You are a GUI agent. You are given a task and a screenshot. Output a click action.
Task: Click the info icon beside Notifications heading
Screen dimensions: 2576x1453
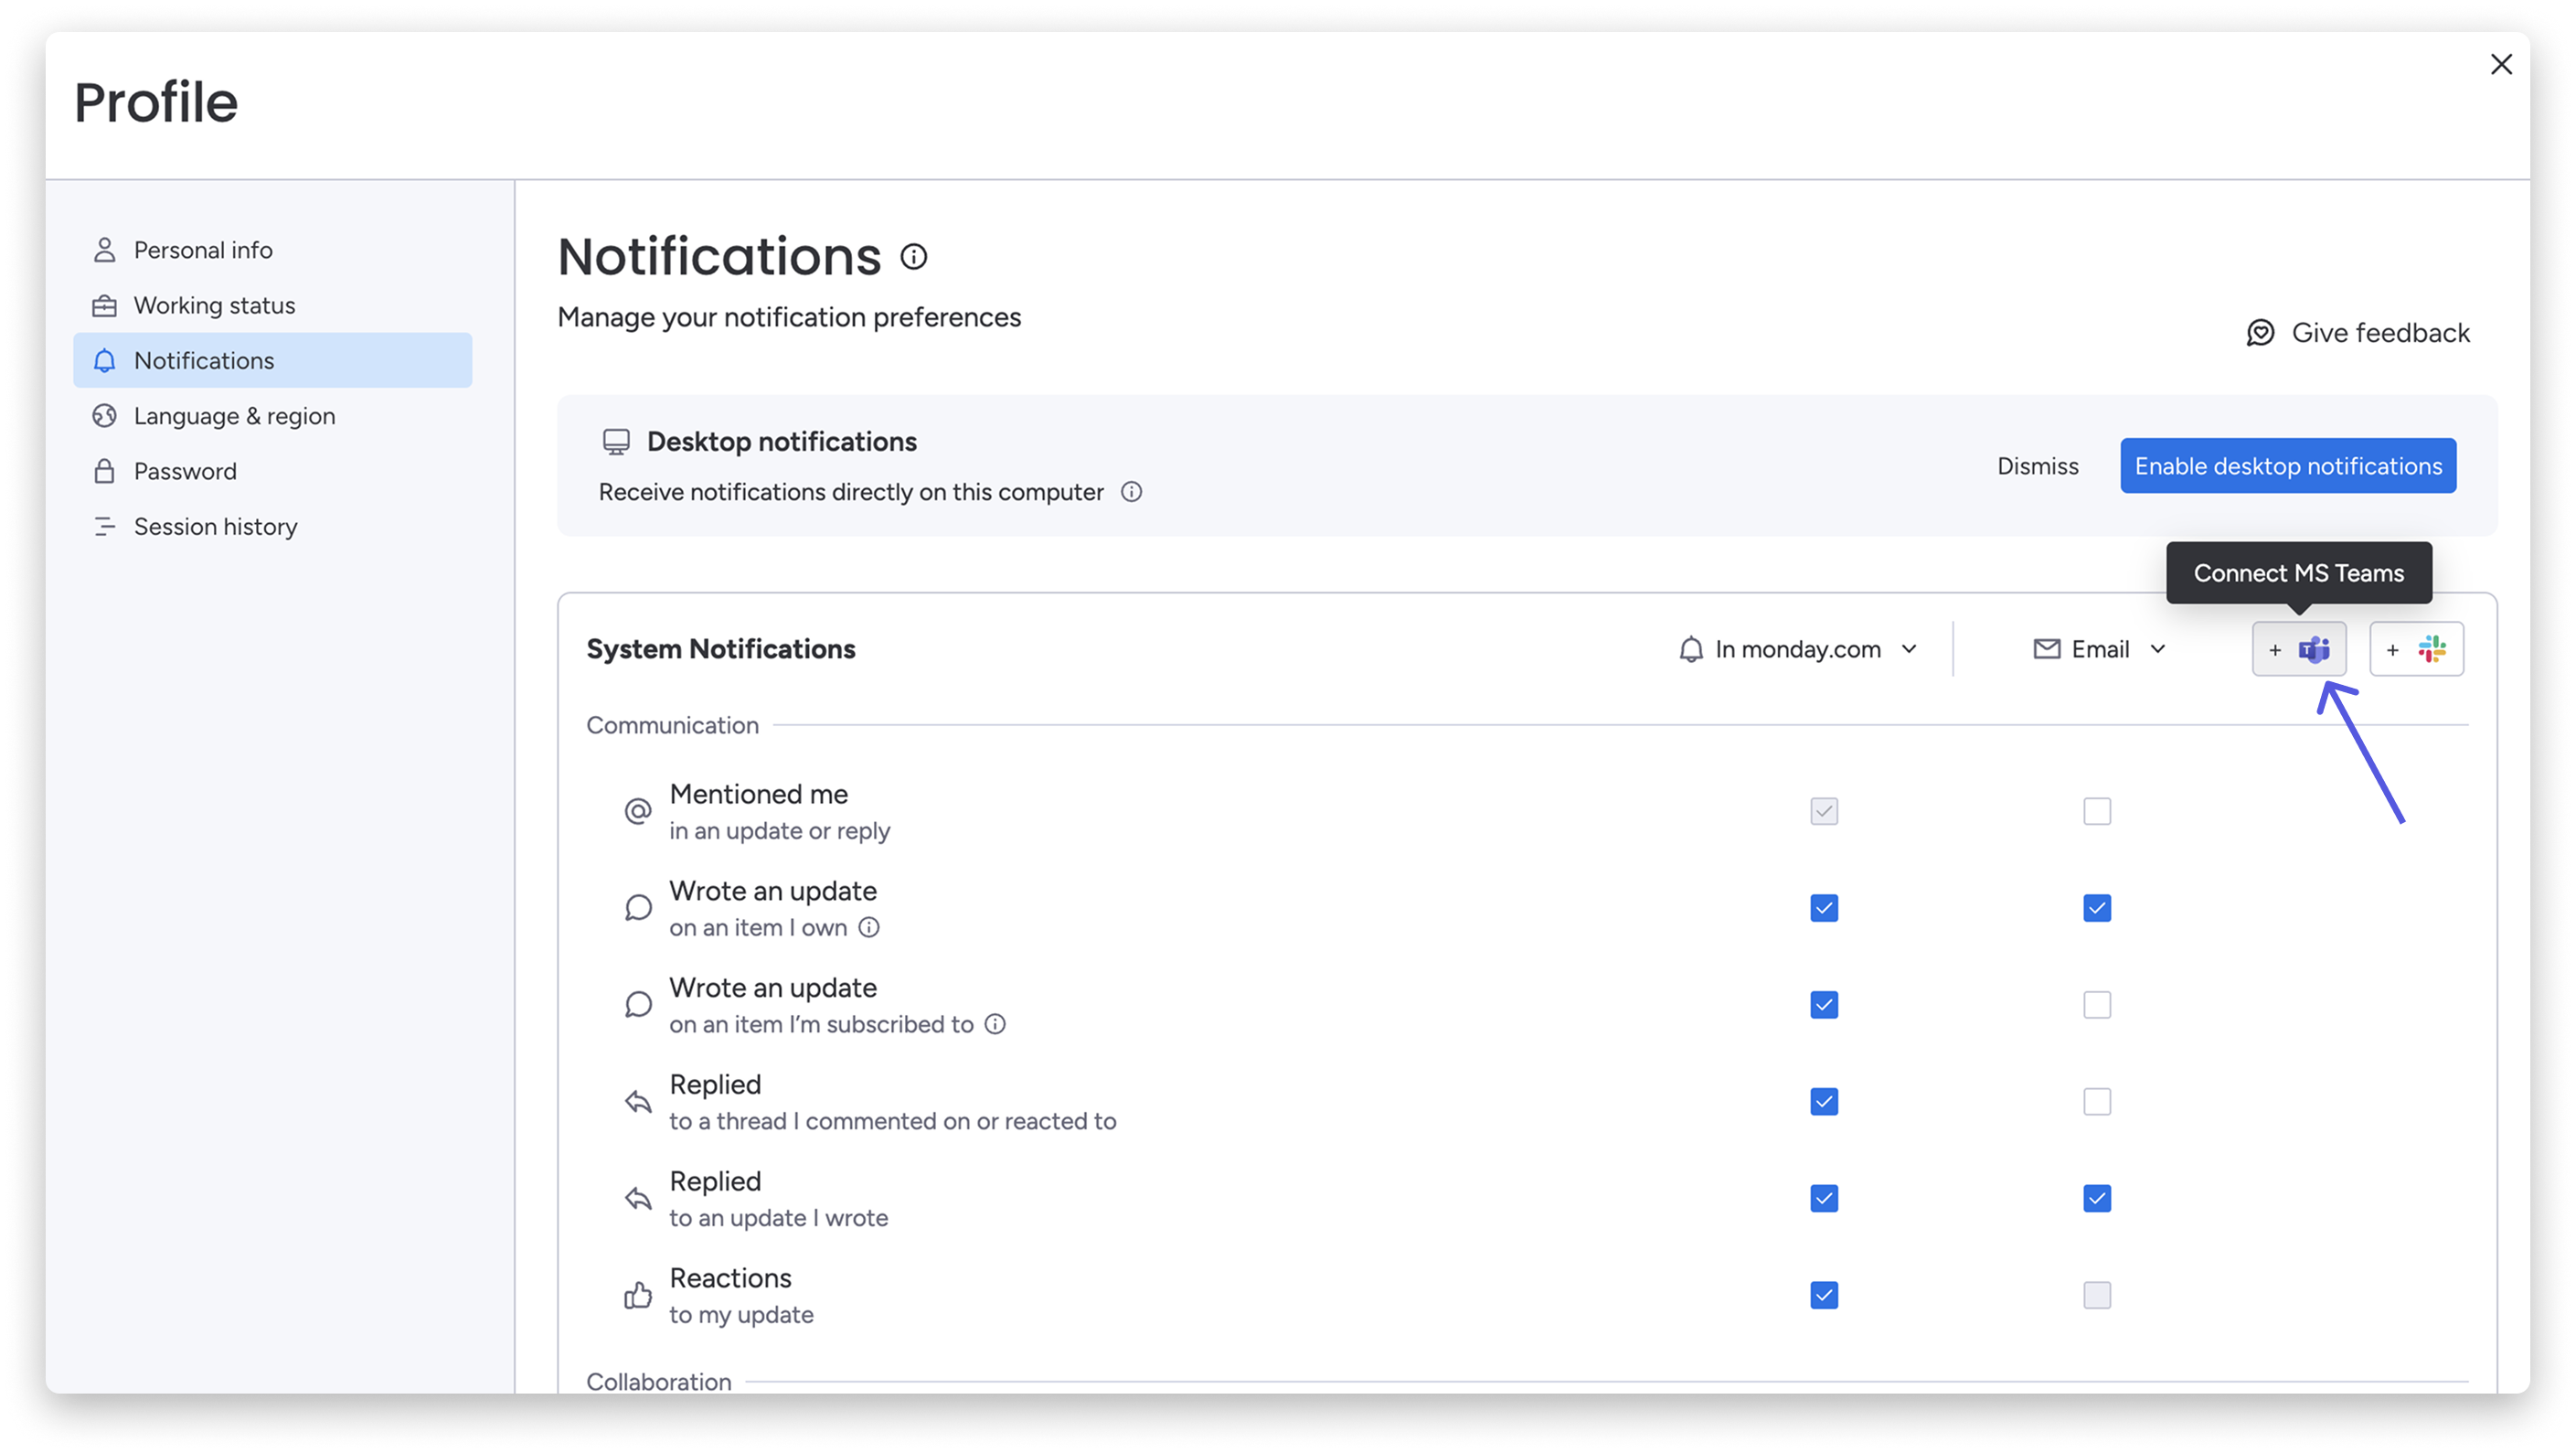pos(913,256)
